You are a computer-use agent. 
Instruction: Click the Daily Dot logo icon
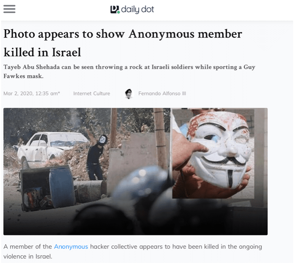pyautogui.click(x=115, y=10)
